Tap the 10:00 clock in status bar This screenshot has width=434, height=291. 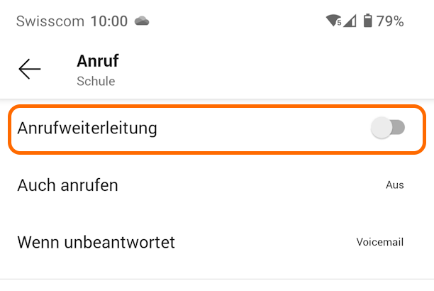(x=109, y=21)
